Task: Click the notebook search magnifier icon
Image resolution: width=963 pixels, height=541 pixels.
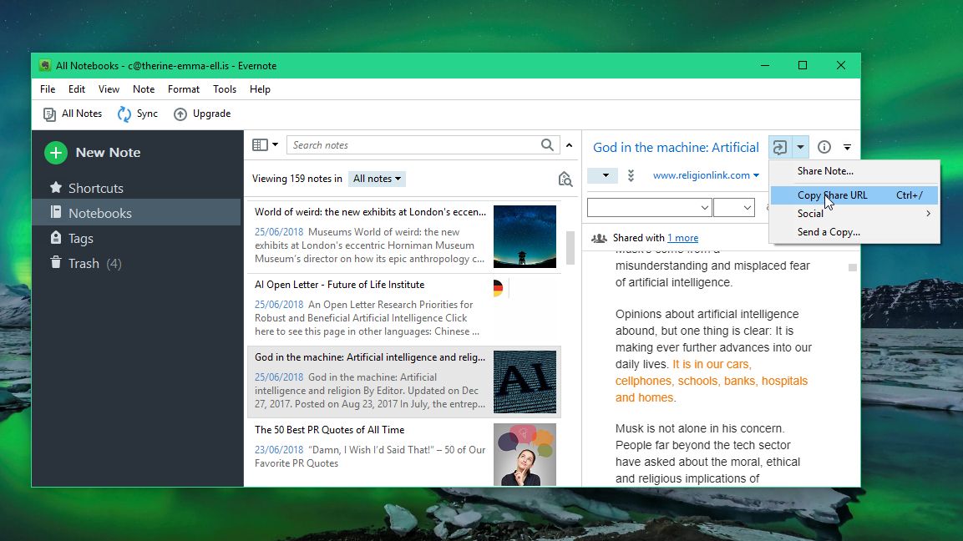Action: tap(565, 178)
